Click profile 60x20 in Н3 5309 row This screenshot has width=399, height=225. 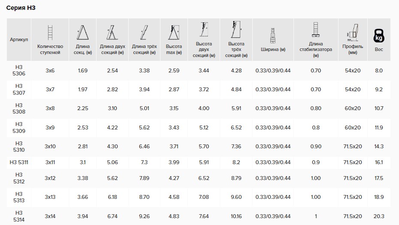(353, 127)
